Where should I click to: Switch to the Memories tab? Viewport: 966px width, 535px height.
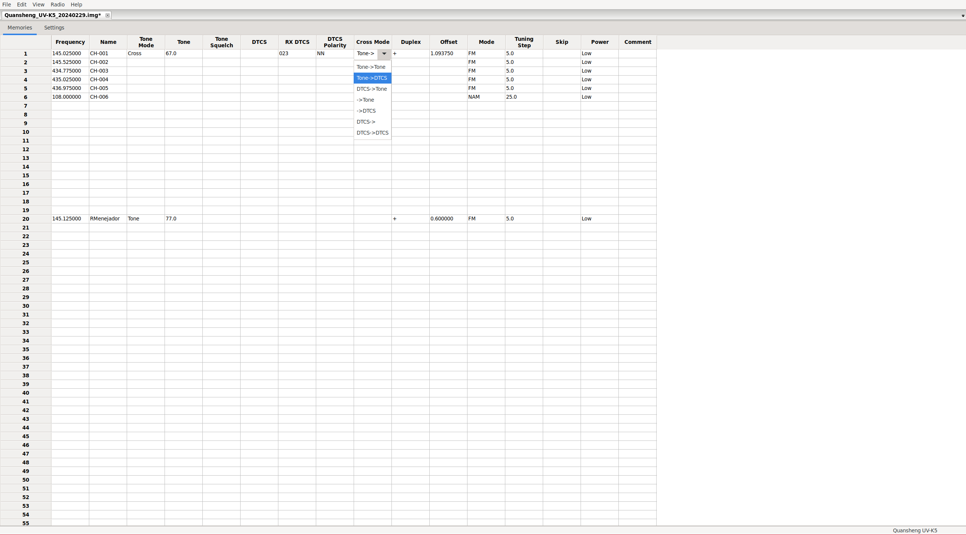(20, 28)
